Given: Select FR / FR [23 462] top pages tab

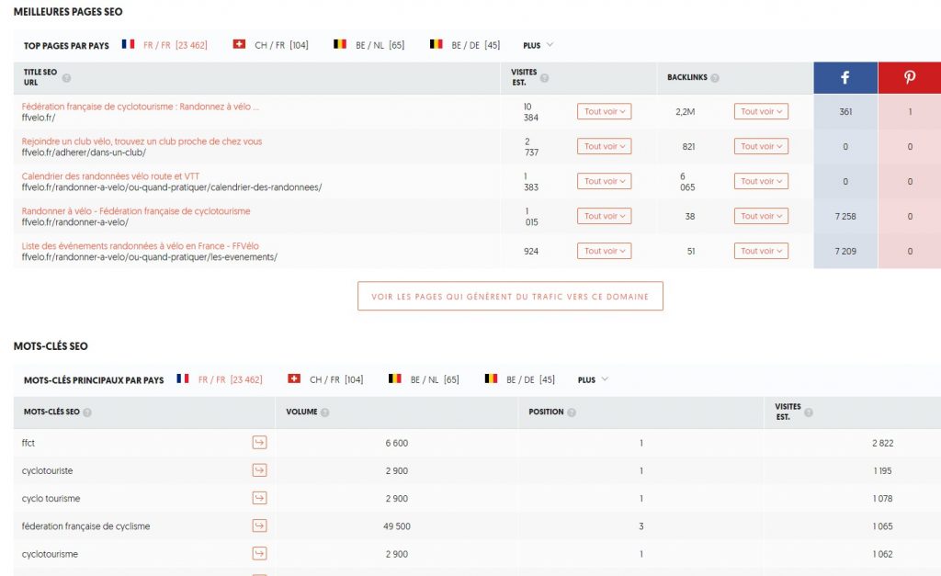Looking at the screenshot, I should 176,45.
